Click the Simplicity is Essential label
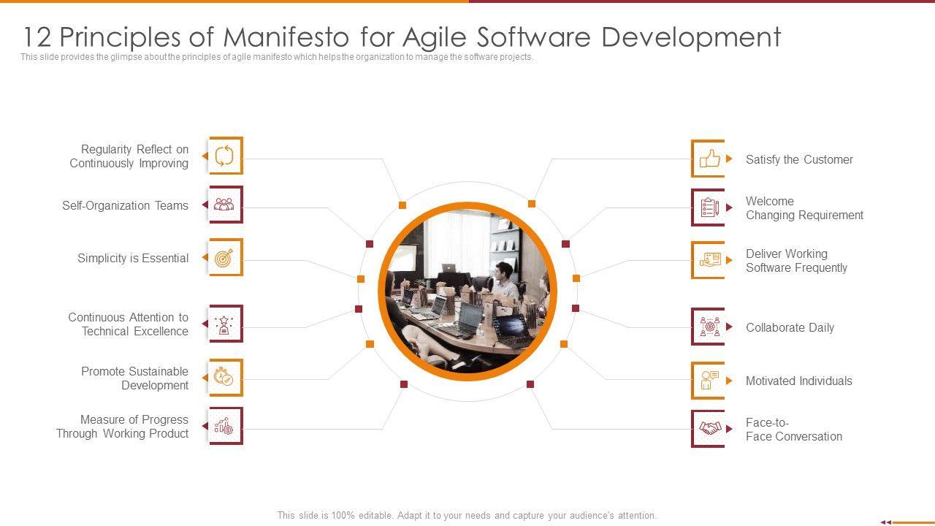This screenshot has height=526, width=935. pos(133,258)
